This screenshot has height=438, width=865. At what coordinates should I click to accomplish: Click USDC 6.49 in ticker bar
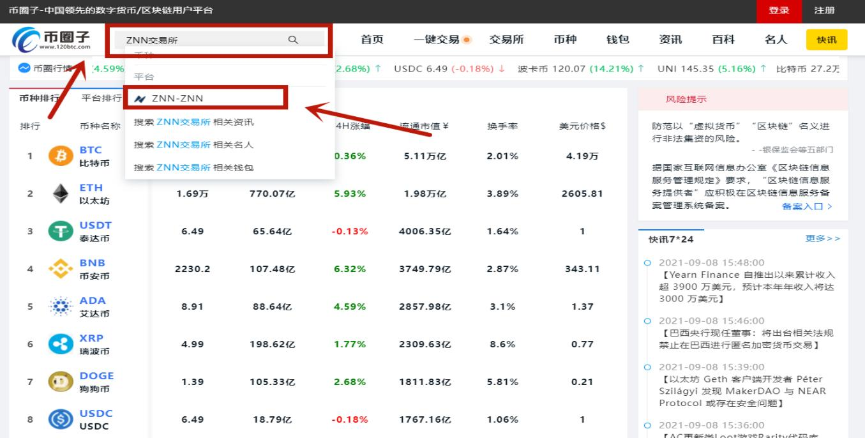click(421, 69)
